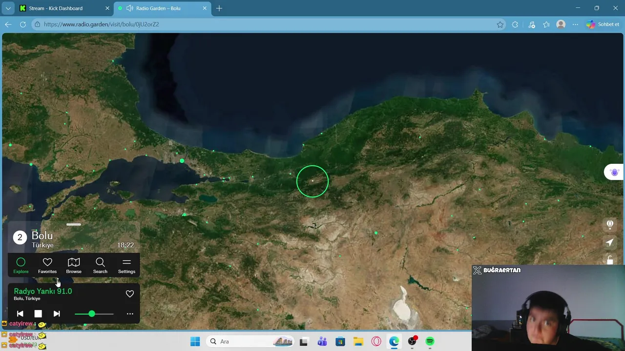Click the station count badge next to Bolu

tap(20, 237)
